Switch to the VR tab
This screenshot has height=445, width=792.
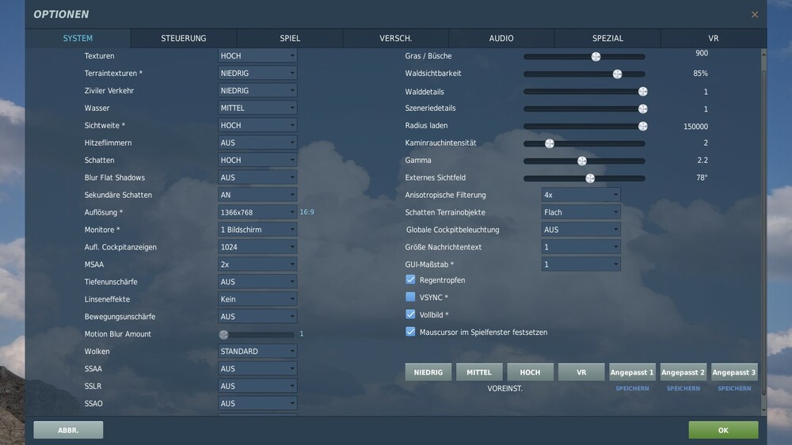[x=714, y=38]
